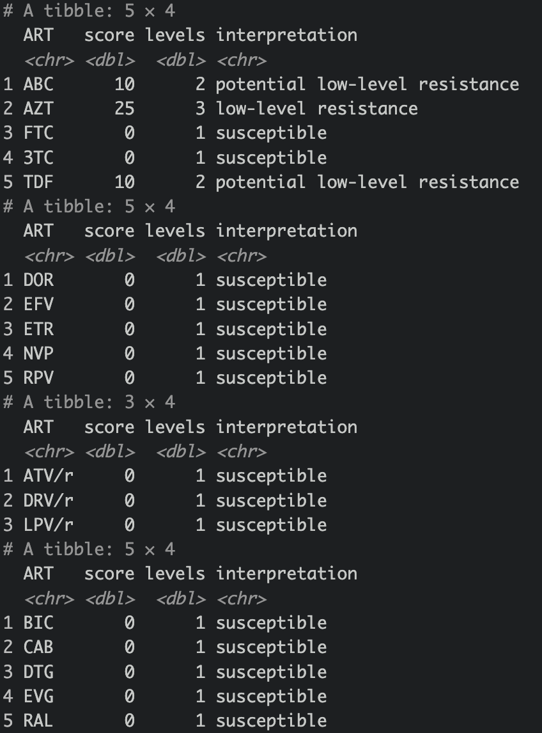Click the 3TC drug name
Screen dimensions: 542x733
pos(38,158)
